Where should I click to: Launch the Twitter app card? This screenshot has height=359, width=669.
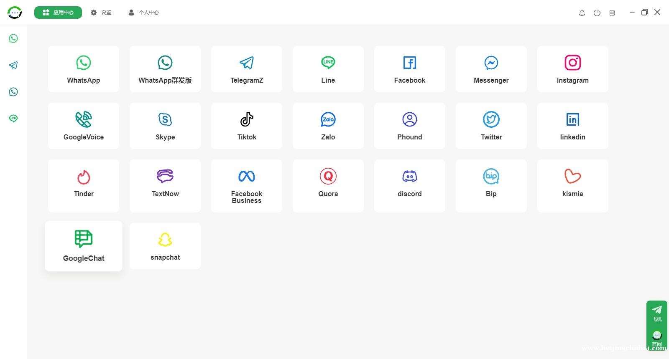coord(491,126)
